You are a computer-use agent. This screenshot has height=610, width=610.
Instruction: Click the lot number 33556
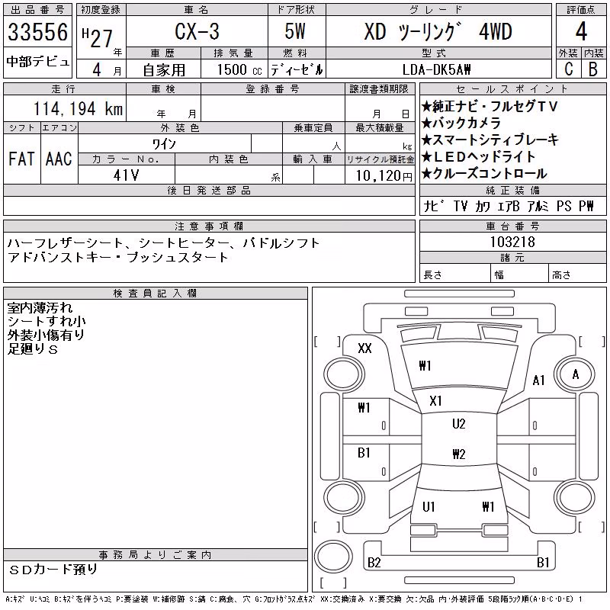click(x=37, y=32)
